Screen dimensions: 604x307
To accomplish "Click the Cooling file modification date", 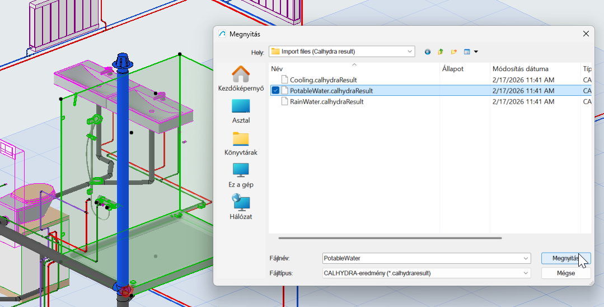I will (x=523, y=80).
